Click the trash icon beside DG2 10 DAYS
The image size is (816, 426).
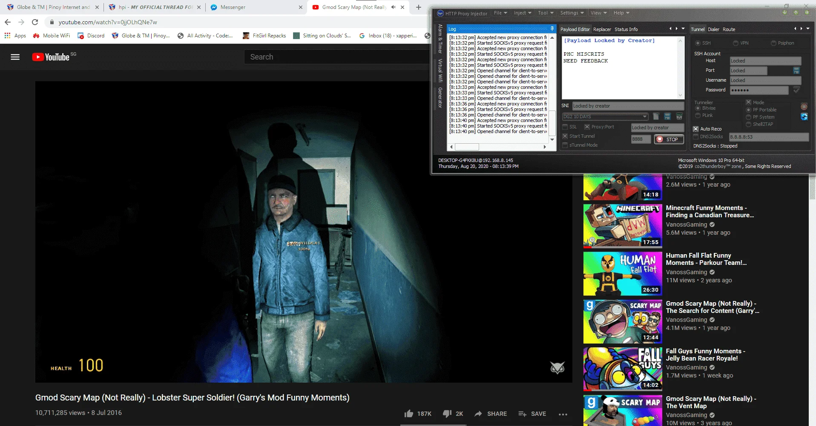tap(679, 116)
